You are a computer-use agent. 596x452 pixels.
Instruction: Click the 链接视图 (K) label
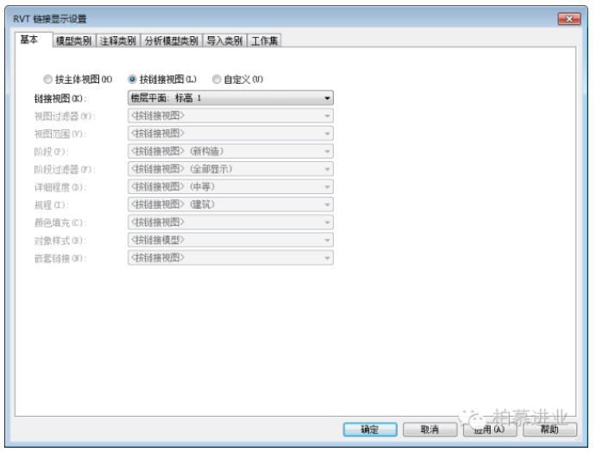tap(60, 98)
